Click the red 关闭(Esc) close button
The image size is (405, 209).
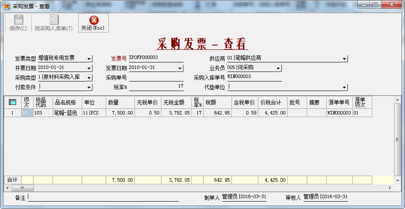(x=94, y=23)
